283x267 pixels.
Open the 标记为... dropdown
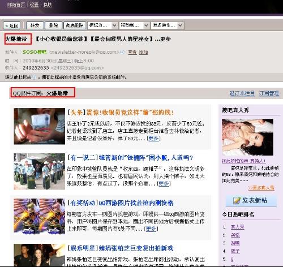102,25
